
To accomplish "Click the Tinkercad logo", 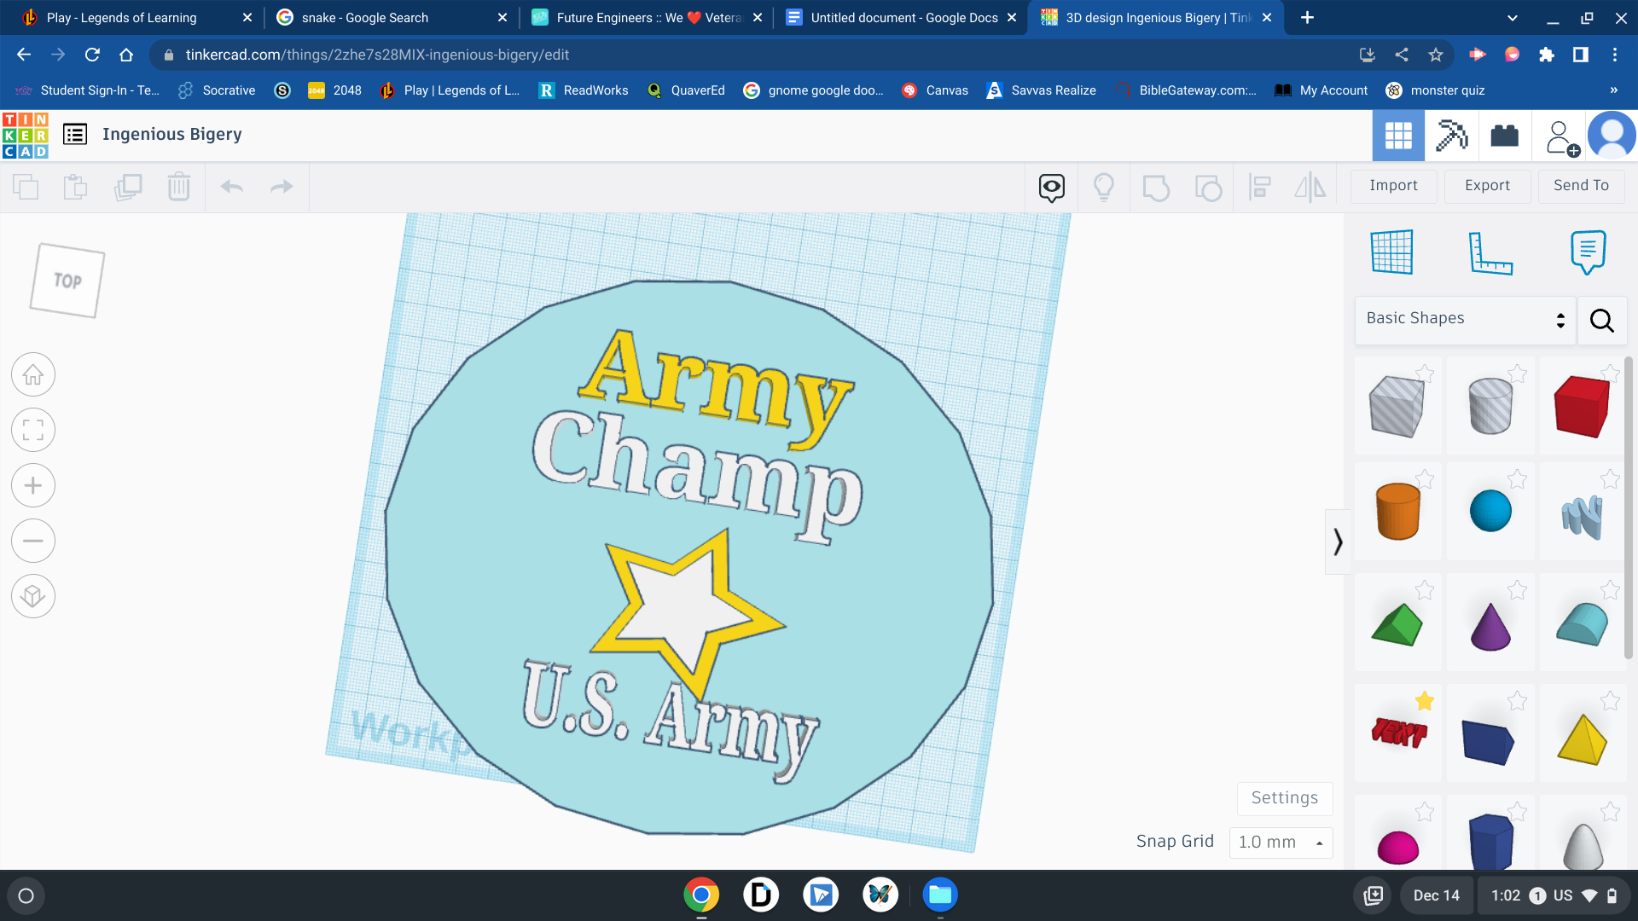I will click(26, 136).
